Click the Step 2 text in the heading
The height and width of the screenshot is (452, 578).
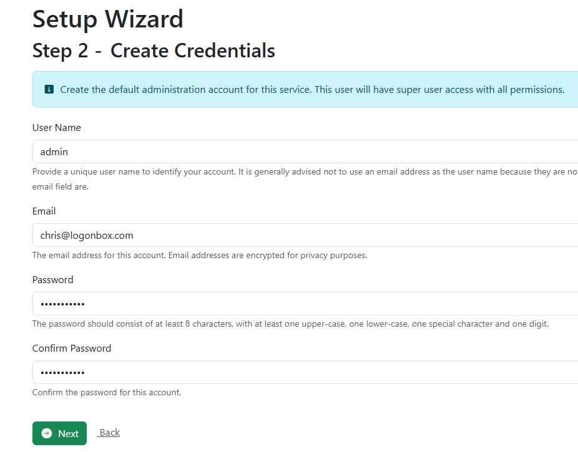click(x=61, y=50)
